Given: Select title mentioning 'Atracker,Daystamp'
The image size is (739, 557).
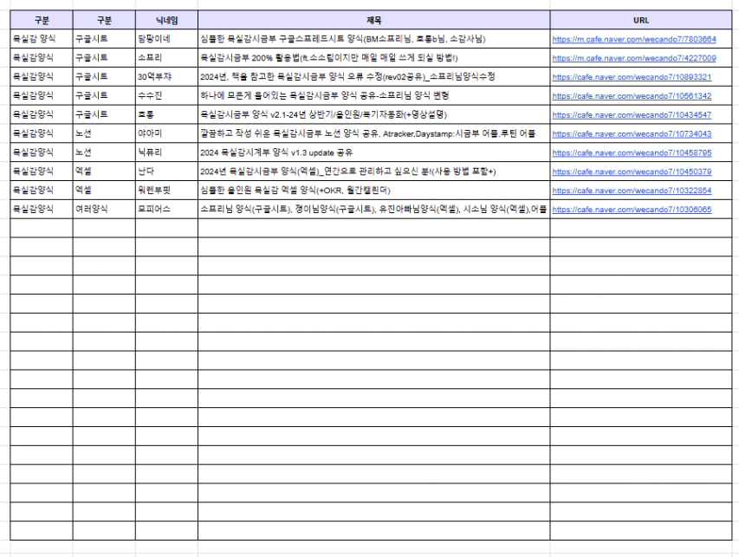Looking at the screenshot, I should pyautogui.click(x=373, y=133).
